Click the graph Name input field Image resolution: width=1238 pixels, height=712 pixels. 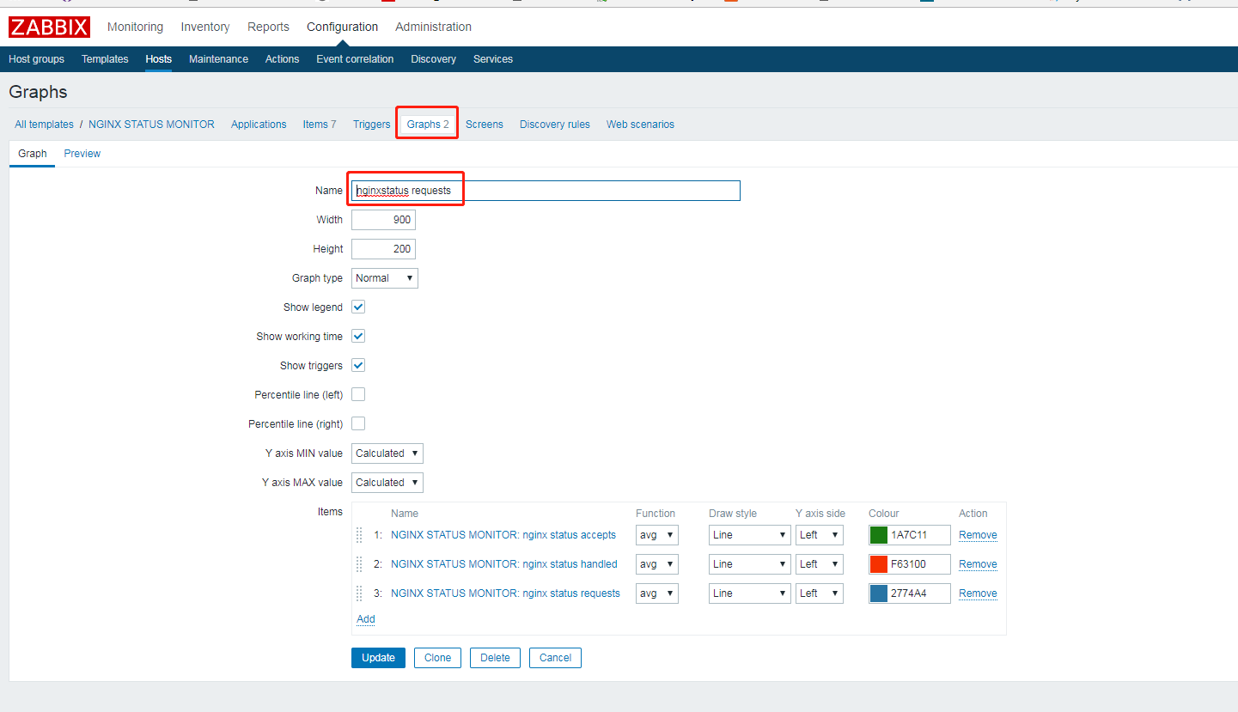[546, 191]
